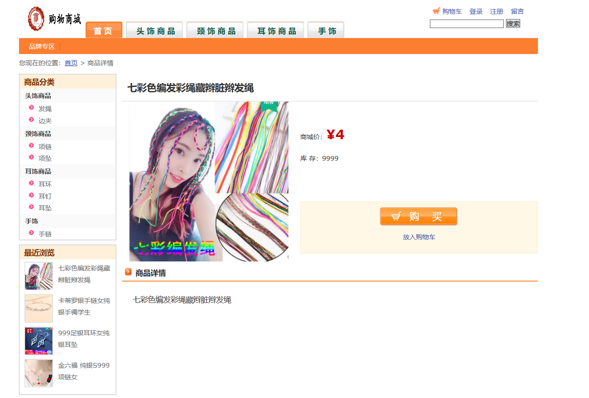
Task: Focus the search input field
Action: (467, 24)
